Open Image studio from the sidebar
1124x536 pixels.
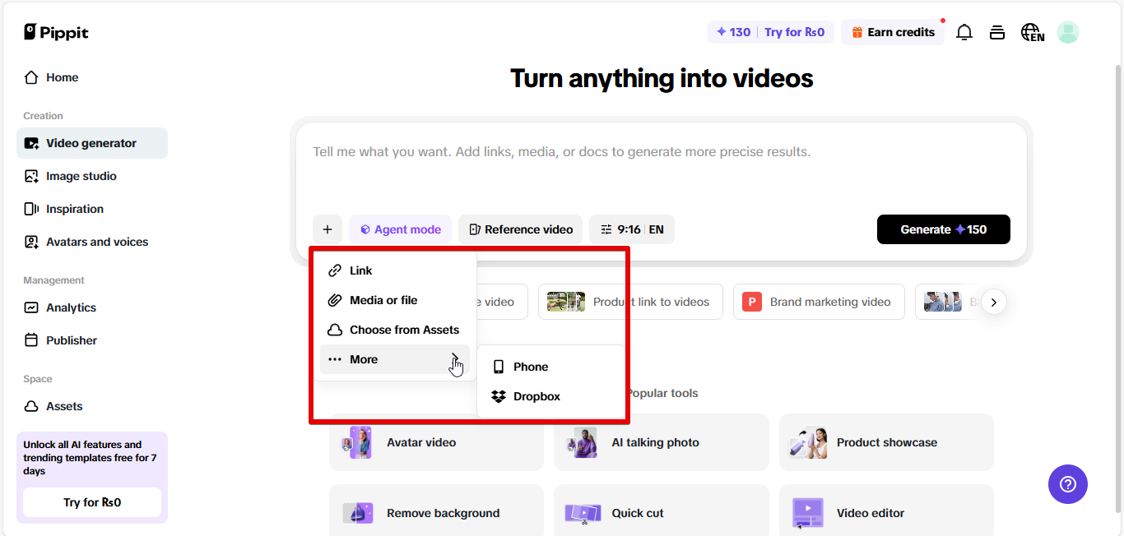79,175
